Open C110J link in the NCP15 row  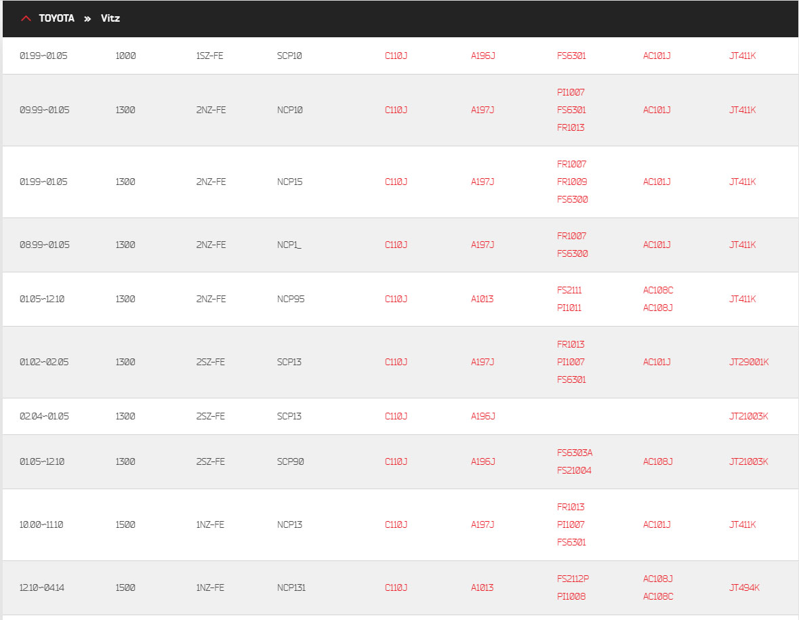click(x=396, y=182)
